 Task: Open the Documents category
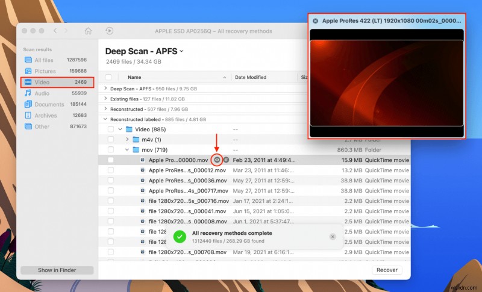[x=57, y=104]
